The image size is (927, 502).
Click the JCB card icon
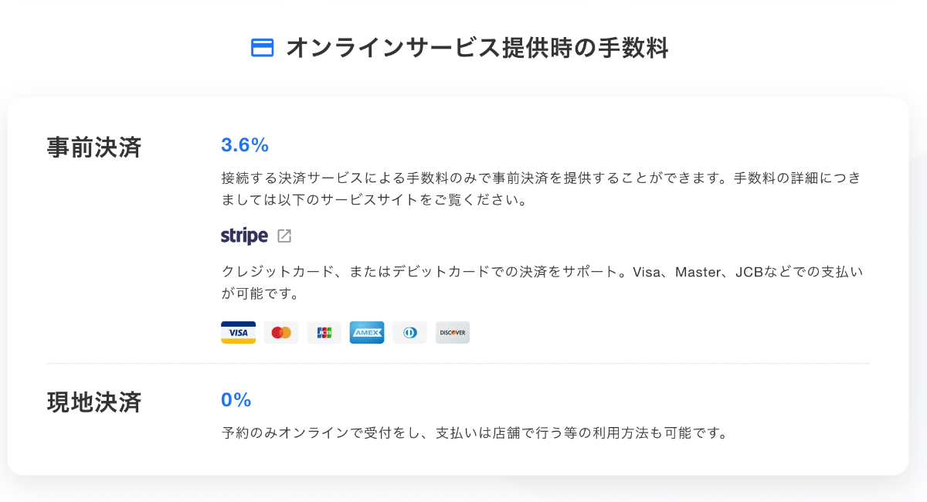point(324,332)
